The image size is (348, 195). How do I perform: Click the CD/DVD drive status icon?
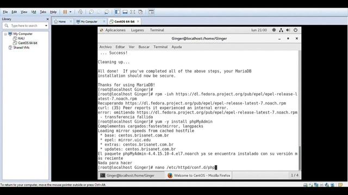[311, 185]
